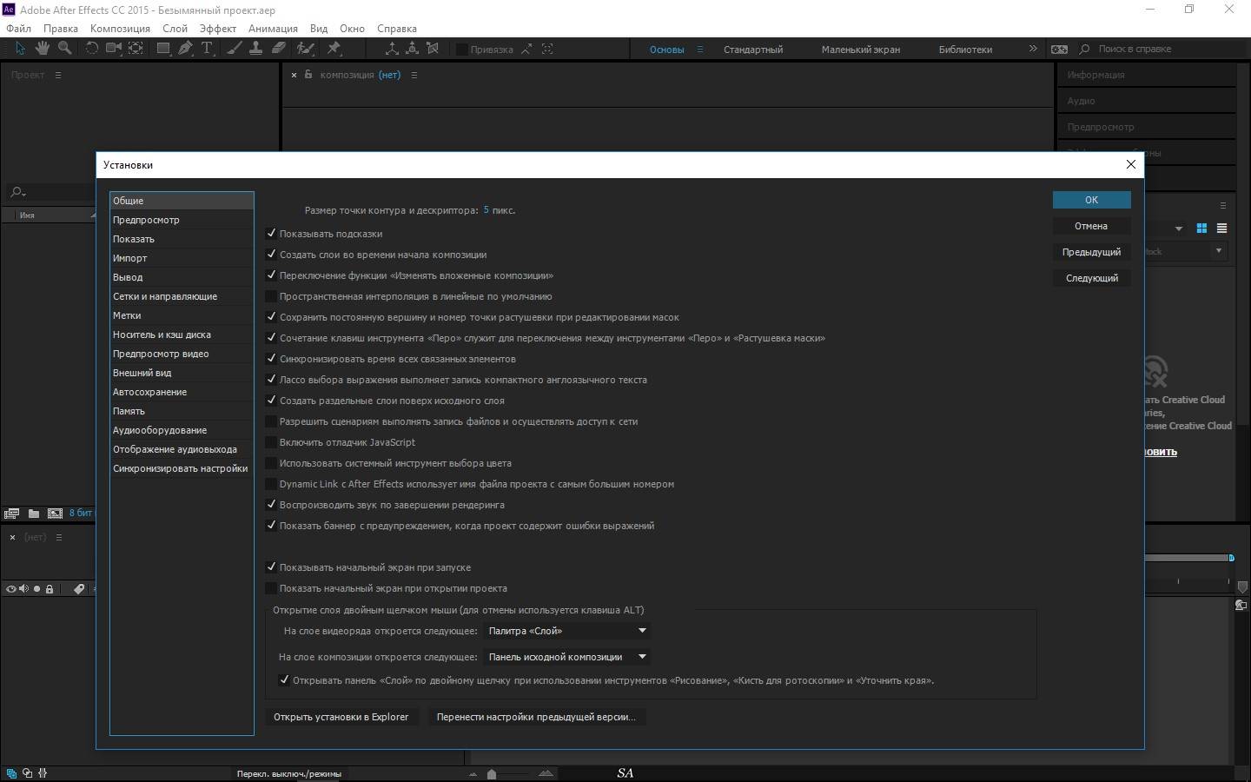Click the World Axis mode icon
Screen dimensions: 1251x782
click(x=412, y=49)
